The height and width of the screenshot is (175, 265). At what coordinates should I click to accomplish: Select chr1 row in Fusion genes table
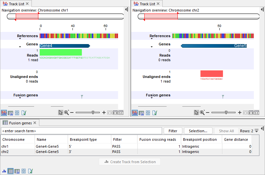point(126,146)
